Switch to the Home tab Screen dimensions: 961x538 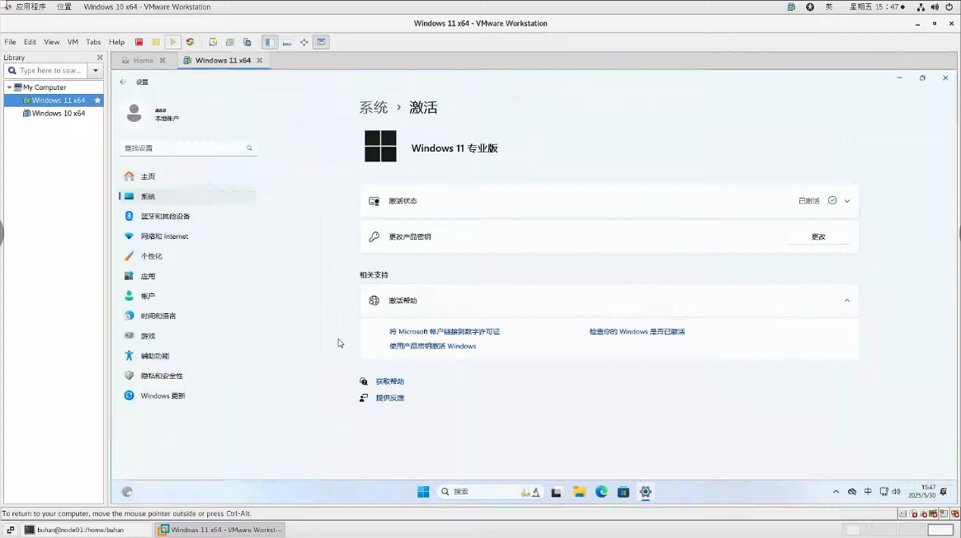click(x=144, y=61)
